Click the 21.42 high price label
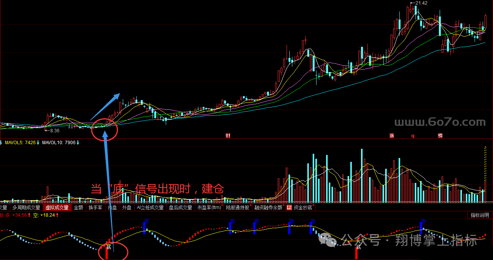The width and height of the screenshot is (493, 260). tap(421, 3)
